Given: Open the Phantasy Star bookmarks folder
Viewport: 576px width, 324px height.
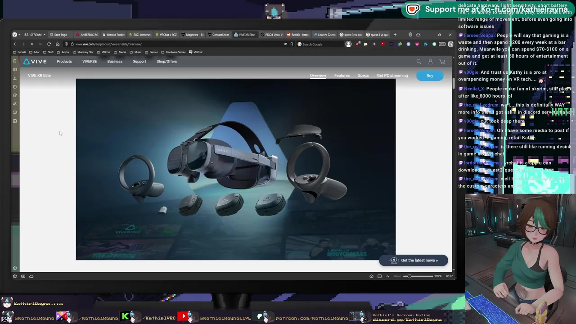Looking at the screenshot, I should tap(83, 52).
